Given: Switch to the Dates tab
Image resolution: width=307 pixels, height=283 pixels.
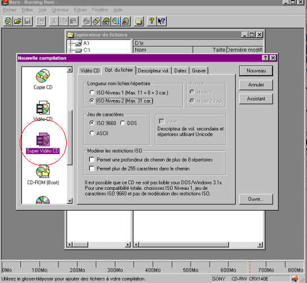Looking at the screenshot, I should [180, 71].
